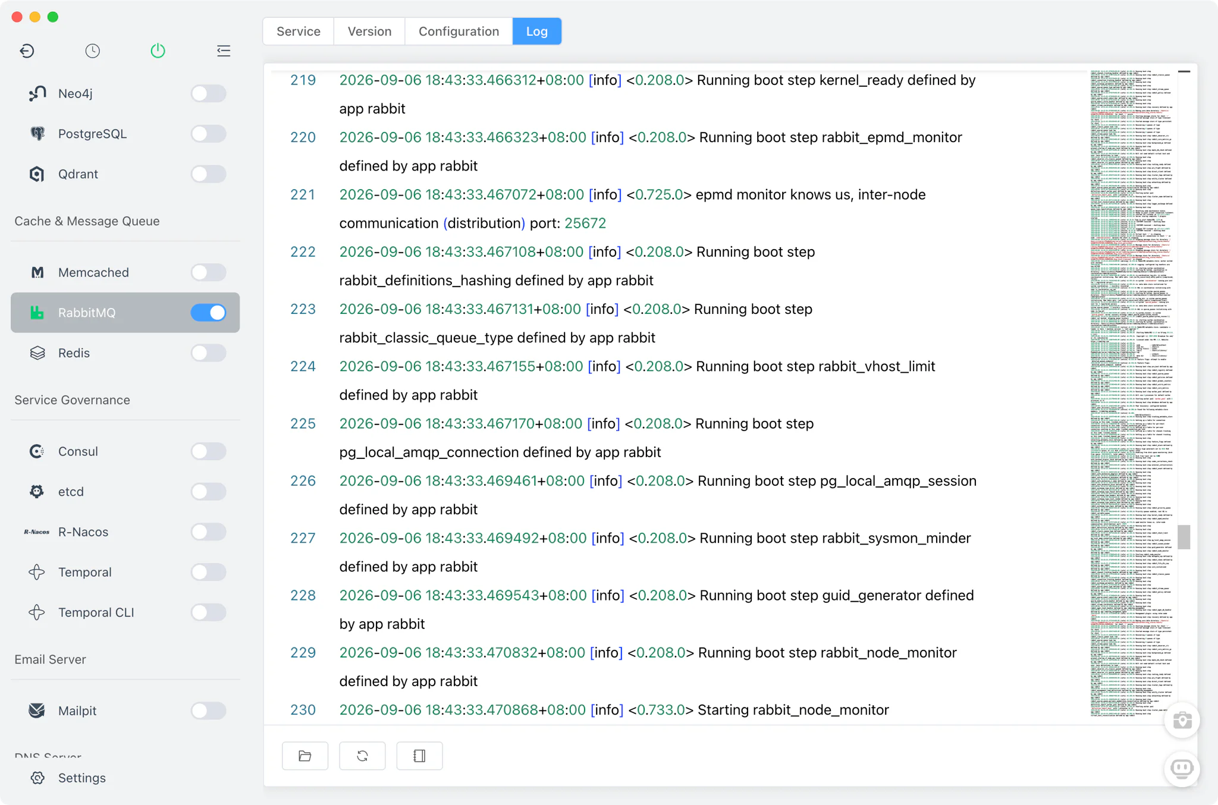Select Memcached in the service list
1218x805 pixels.
coord(125,272)
